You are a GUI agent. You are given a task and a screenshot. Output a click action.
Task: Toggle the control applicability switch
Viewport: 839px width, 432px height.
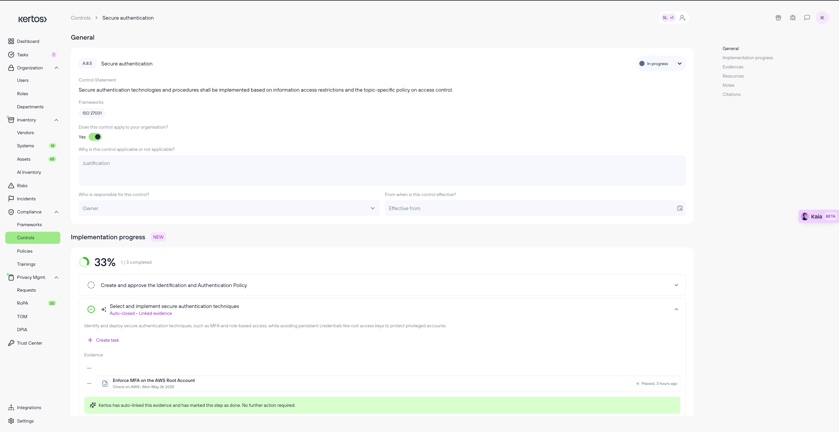pyautogui.click(x=95, y=137)
